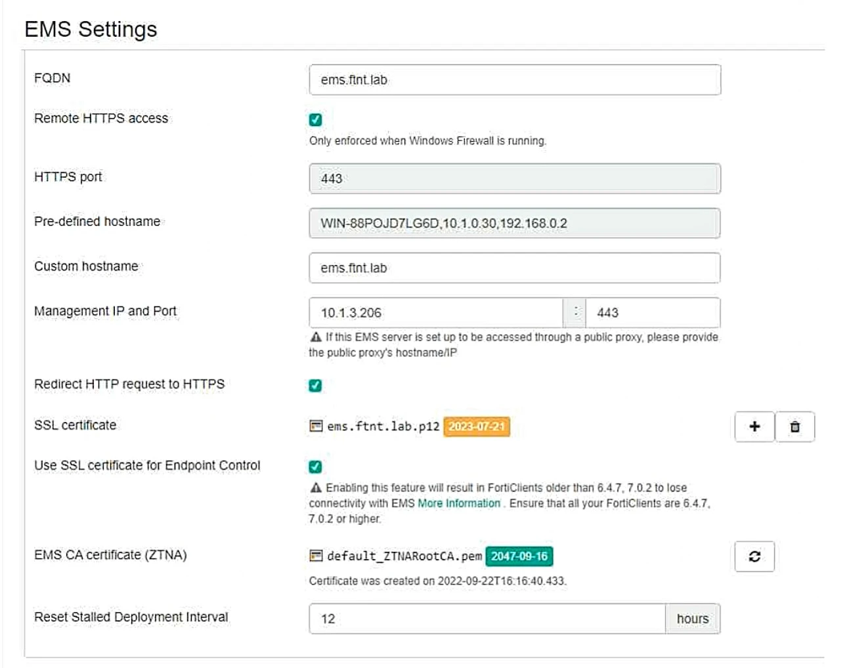Focus the Reset Stalled Deployment Interval field
Viewport: 847px width, 668px height.
coord(487,619)
